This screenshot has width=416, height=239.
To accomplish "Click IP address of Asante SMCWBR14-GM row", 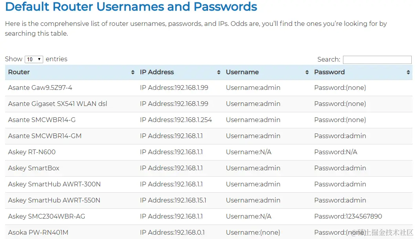I will click(171, 136).
